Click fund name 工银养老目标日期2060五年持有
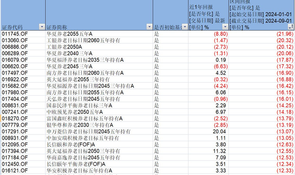The width and height of the screenshot is (295, 175). click(x=83, y=40)
